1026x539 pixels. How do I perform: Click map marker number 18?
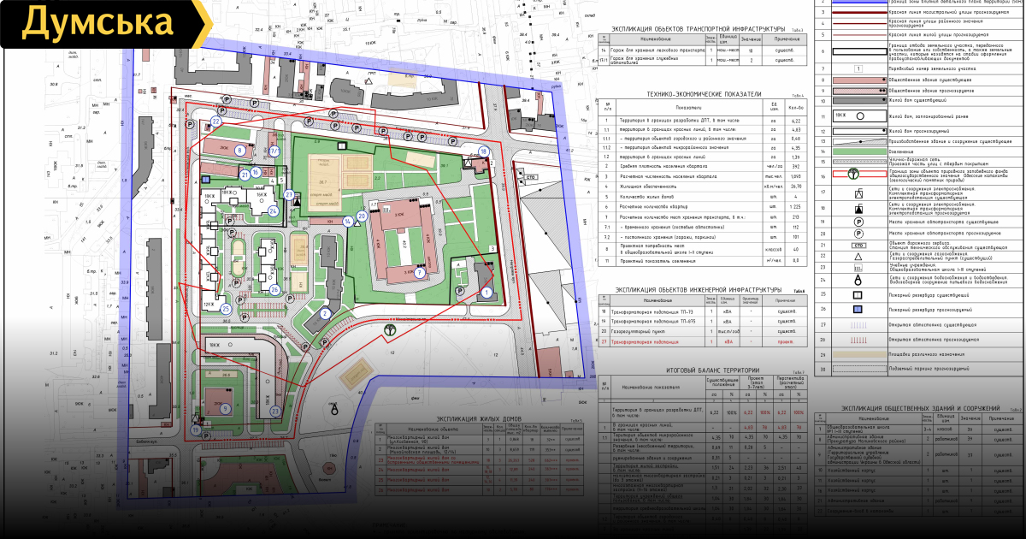[484, 151]
